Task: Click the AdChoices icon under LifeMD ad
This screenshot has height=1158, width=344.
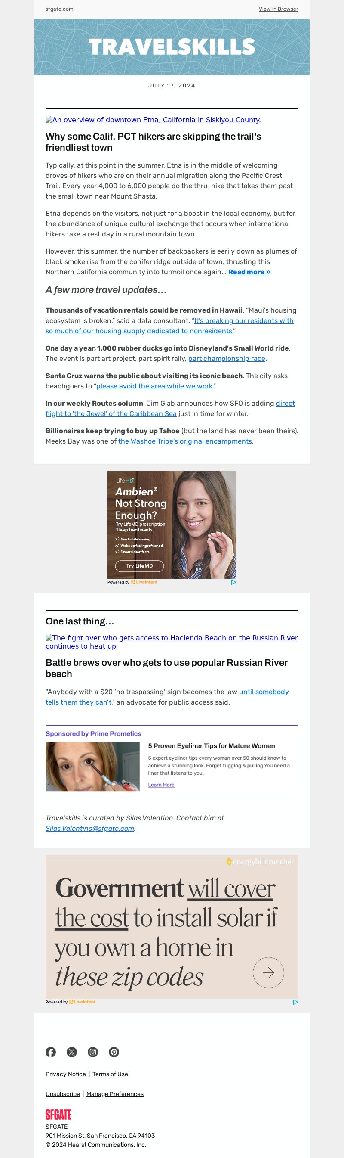Action: pyautogui.click(x=233, y=582)
